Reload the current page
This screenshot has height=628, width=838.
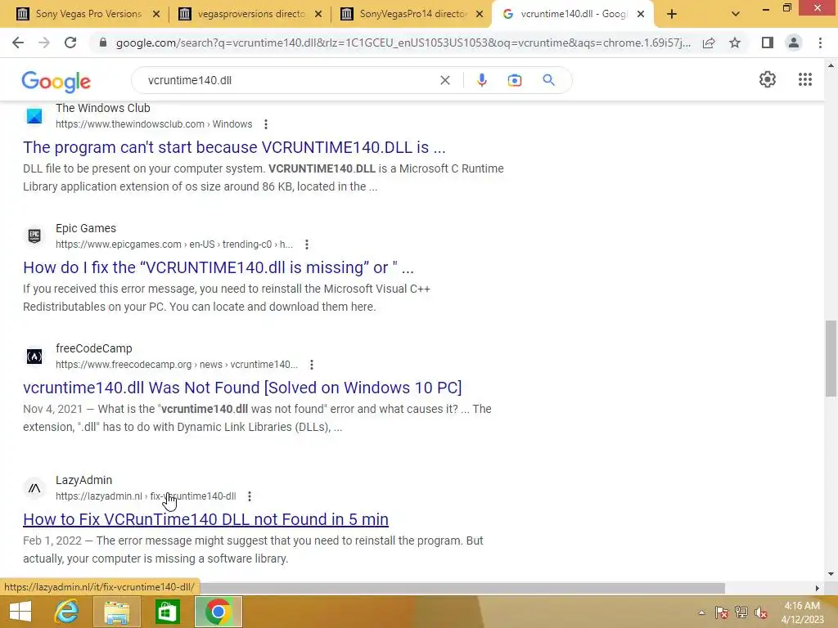(x=70, y=43)
